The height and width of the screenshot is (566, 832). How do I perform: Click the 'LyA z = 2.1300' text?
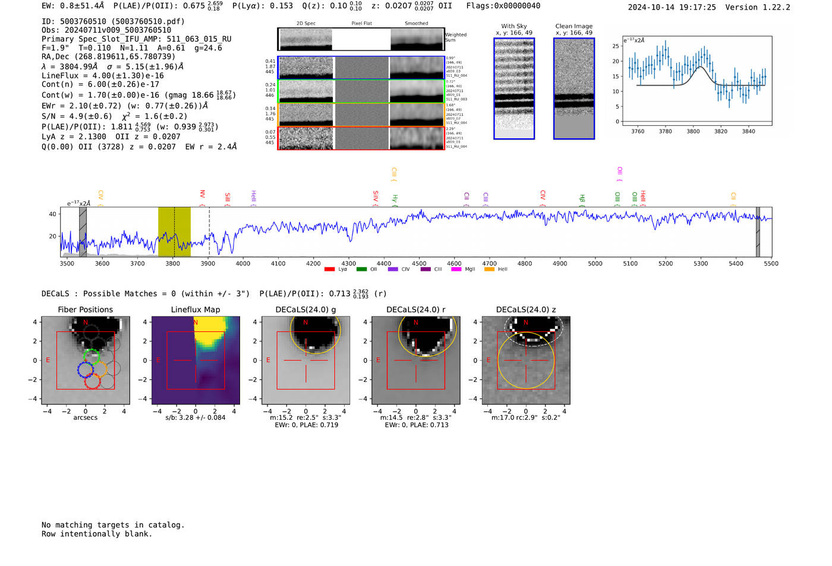(x=74, y=137)
